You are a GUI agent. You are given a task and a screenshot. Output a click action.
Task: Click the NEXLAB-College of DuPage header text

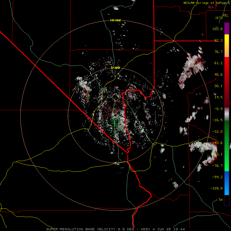[x=206, y=3]
